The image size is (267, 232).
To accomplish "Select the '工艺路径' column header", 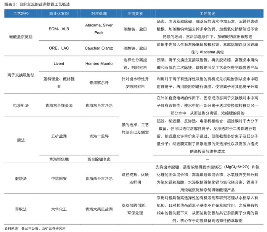I will (x=21, y=14).
